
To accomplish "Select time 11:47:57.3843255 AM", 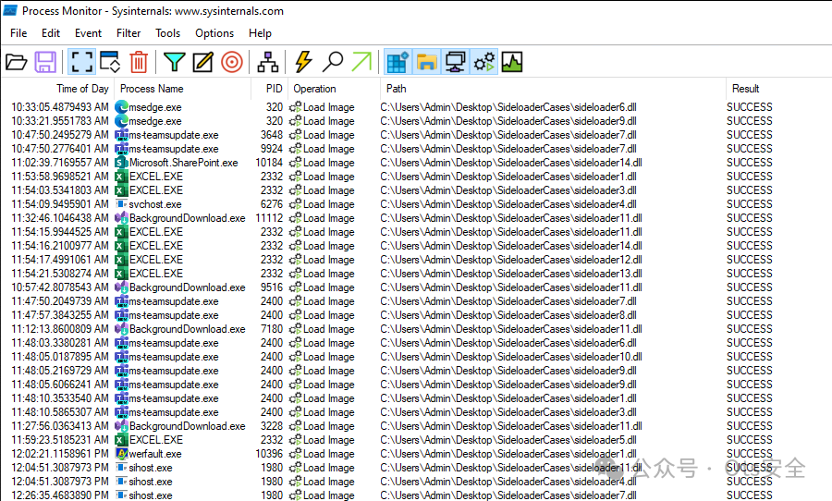I will pos(60,314).
